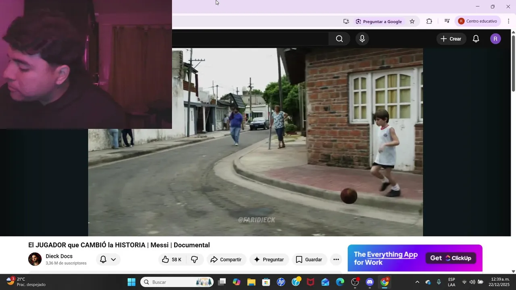Viewport: 516px width, 290px height.
Task: Open the ClickUp Everything App ad banner
Action: click(415, 258)
